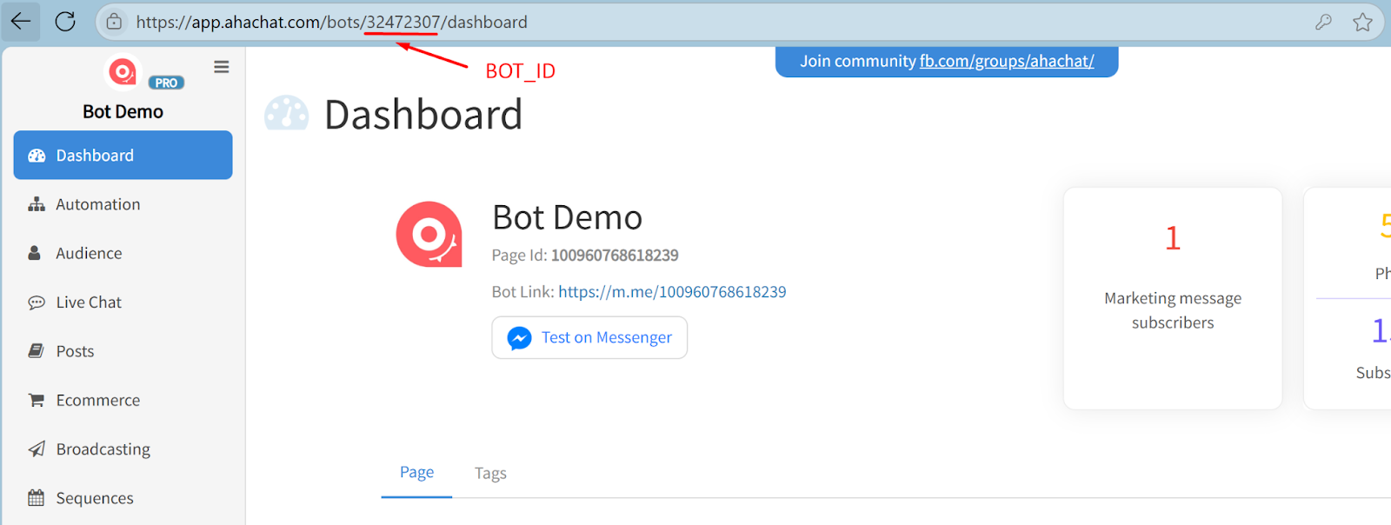The height and width of the screenshot is (525, 1391).
Task: Reload the page with refresh icon
Action: pyautogui.click(x=65, y=22)
